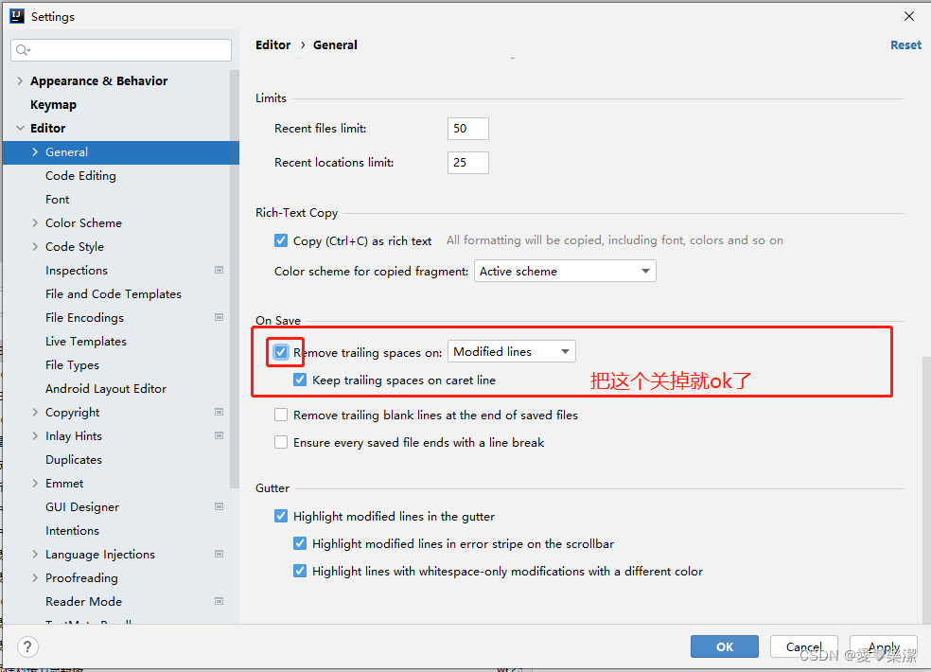Click the project-level icon beside File Encodings
Screen dimensions: 931x672
[220, 317]
